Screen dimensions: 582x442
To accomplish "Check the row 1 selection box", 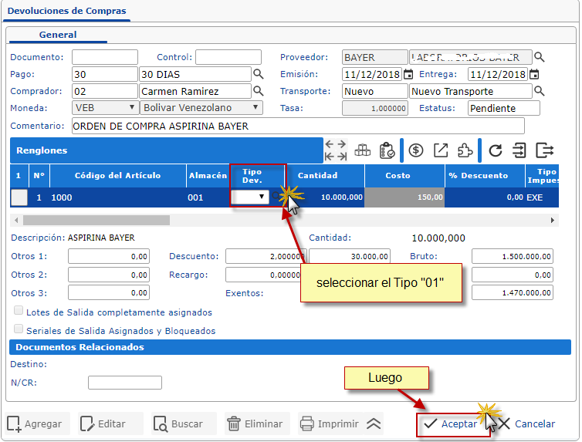I will coord(19,197).
